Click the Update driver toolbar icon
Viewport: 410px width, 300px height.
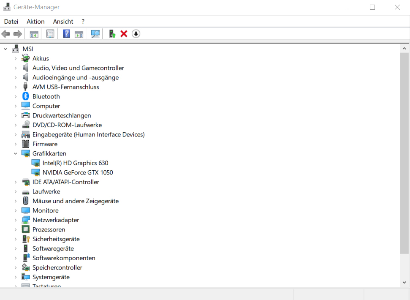tap(112, 34)
